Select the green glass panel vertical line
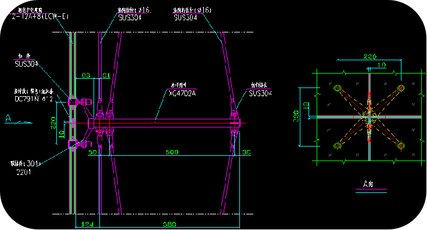Image resolution: width=427 pixels, height=230 pixels. point(70,123)
